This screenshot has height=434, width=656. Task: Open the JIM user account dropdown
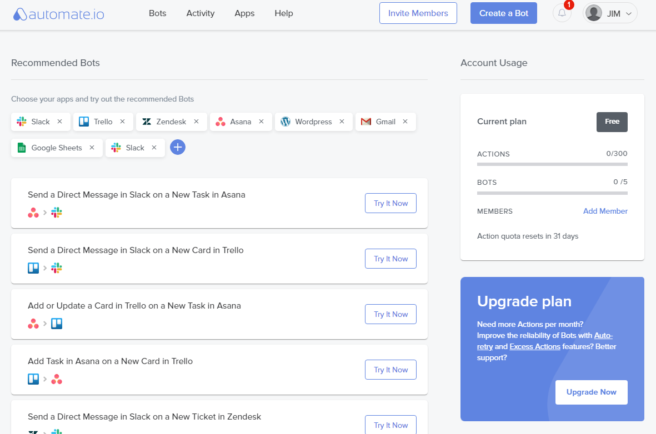pyautogui.click(x=610, y=13)
